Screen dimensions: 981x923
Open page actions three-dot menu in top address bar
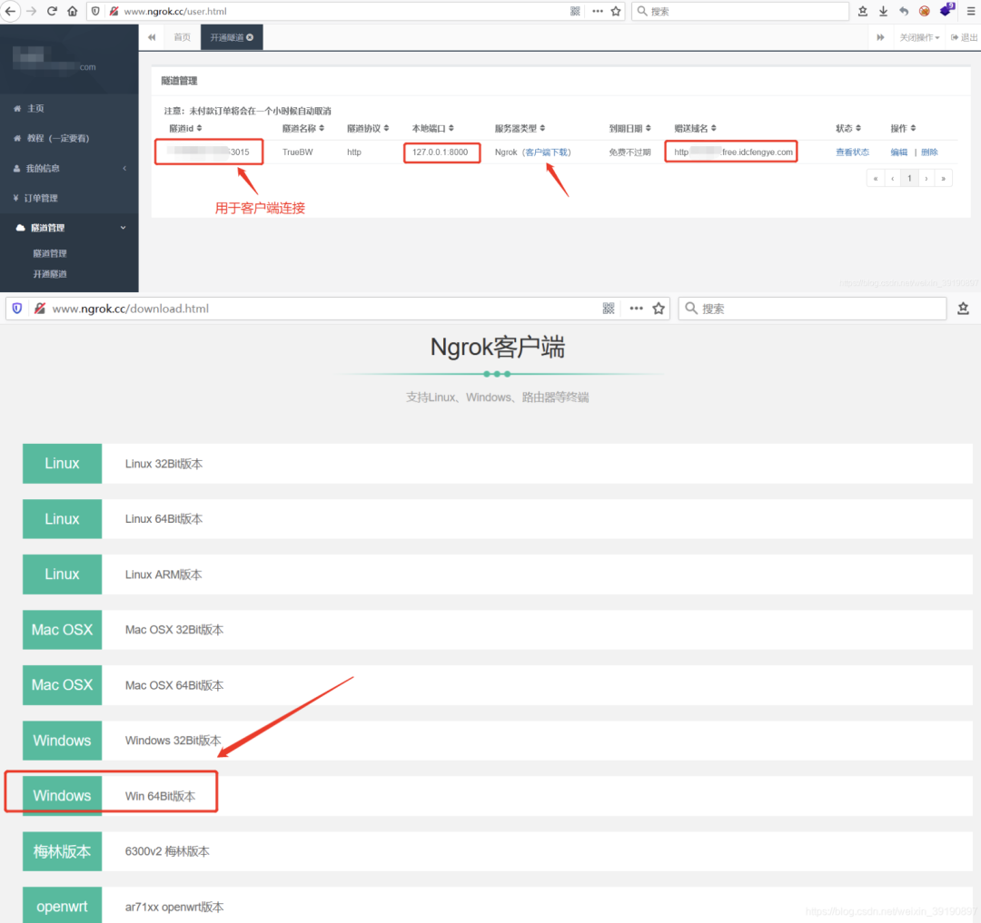pos(598,11)
